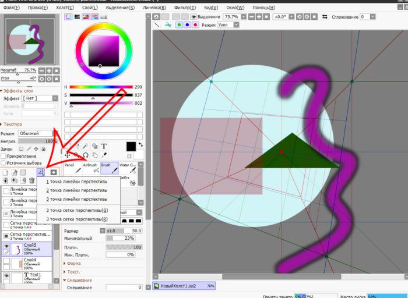Select the Источник выбора radio button
408x298 pixels.
(x=3, y=163)
